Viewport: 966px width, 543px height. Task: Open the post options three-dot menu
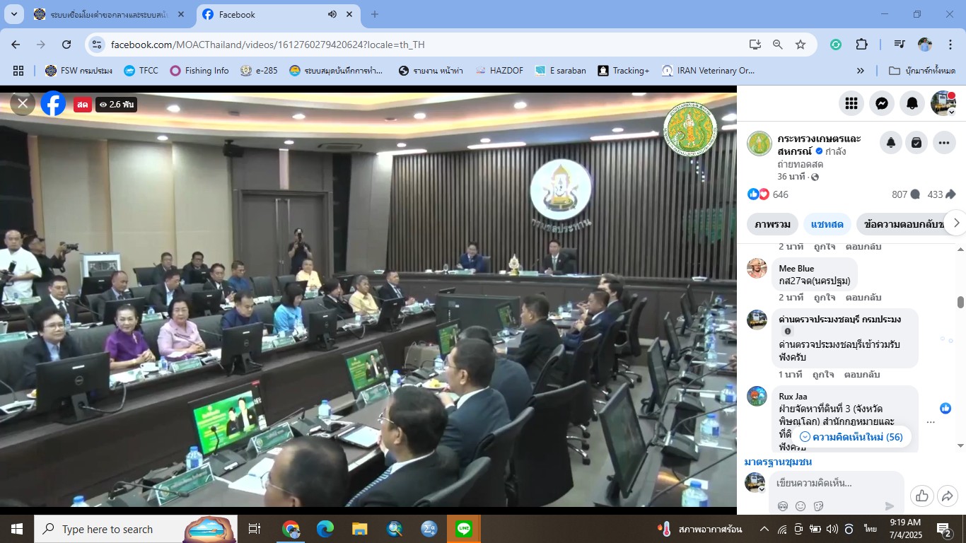coord(944,143)
